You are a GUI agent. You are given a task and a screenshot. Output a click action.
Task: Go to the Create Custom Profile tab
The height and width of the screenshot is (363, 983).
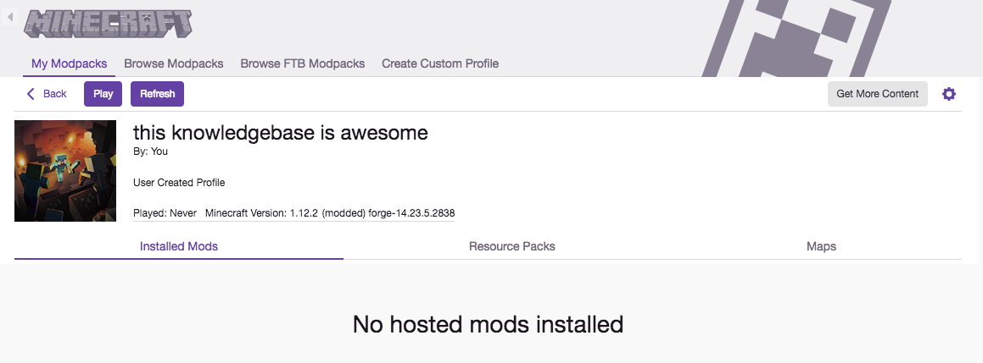pyautogui.click(x=440, y=63)
